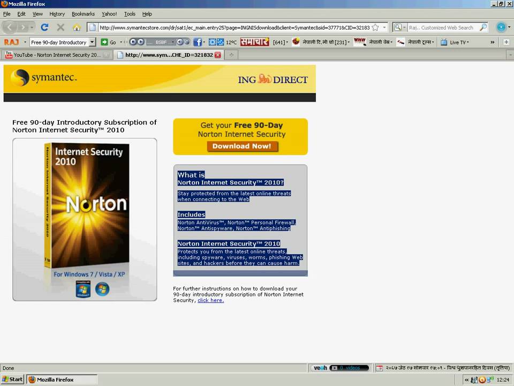Click the Stop loading X icon
Screen dimensions: 514x386
click(61, 27)
